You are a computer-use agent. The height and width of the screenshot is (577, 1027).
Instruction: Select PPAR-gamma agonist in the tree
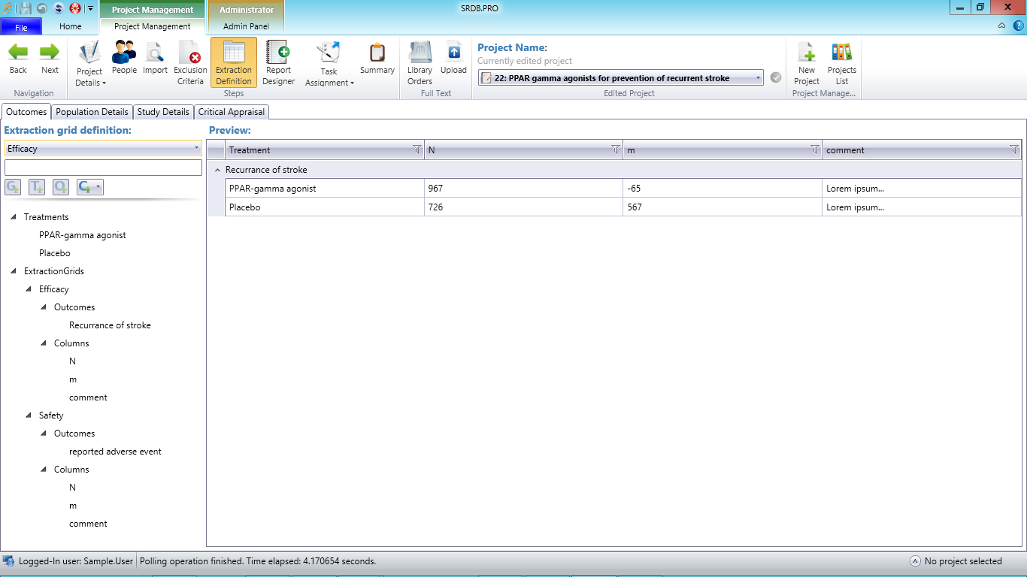[x=83, y=235]
